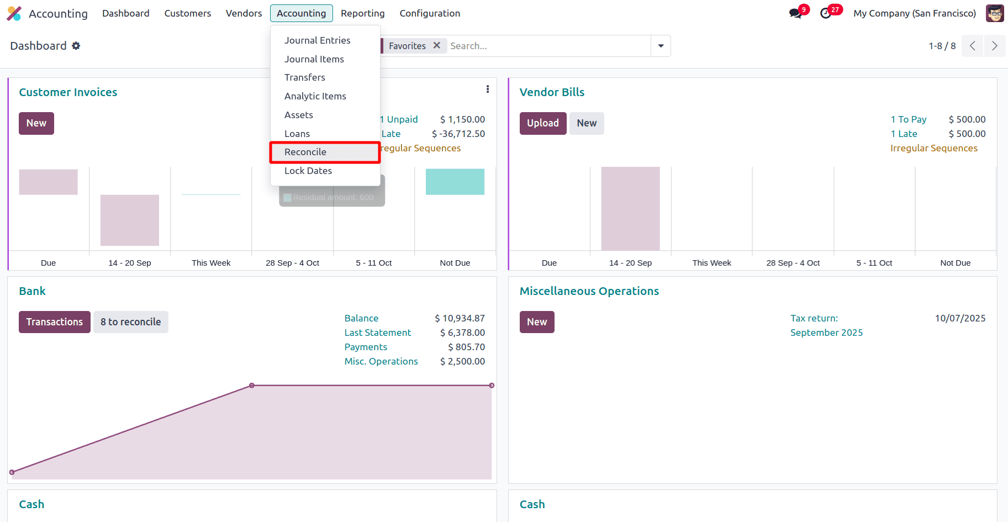The width and height of the screenshot is (1008, 522).
Task: Click the Upload button in Vendor Bills
Action: coord(542,123)
